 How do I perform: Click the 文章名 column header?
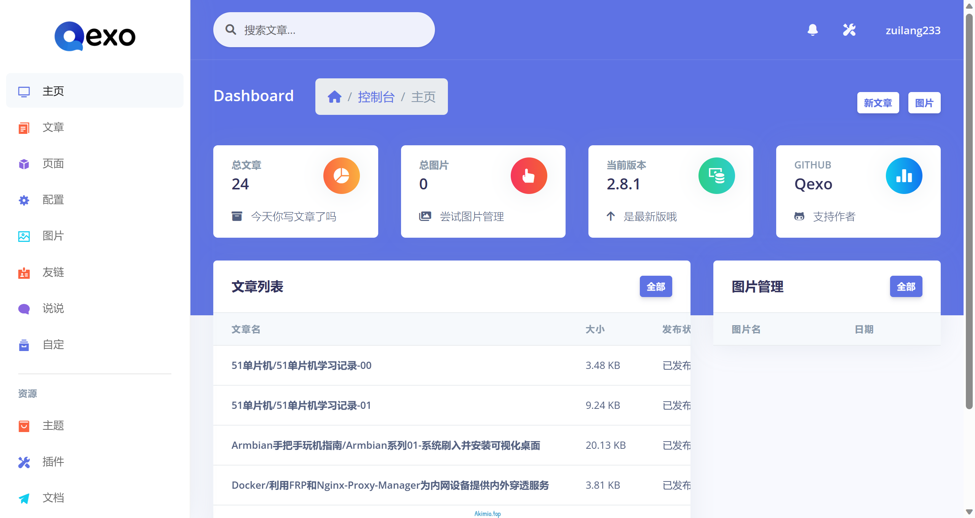246,329
